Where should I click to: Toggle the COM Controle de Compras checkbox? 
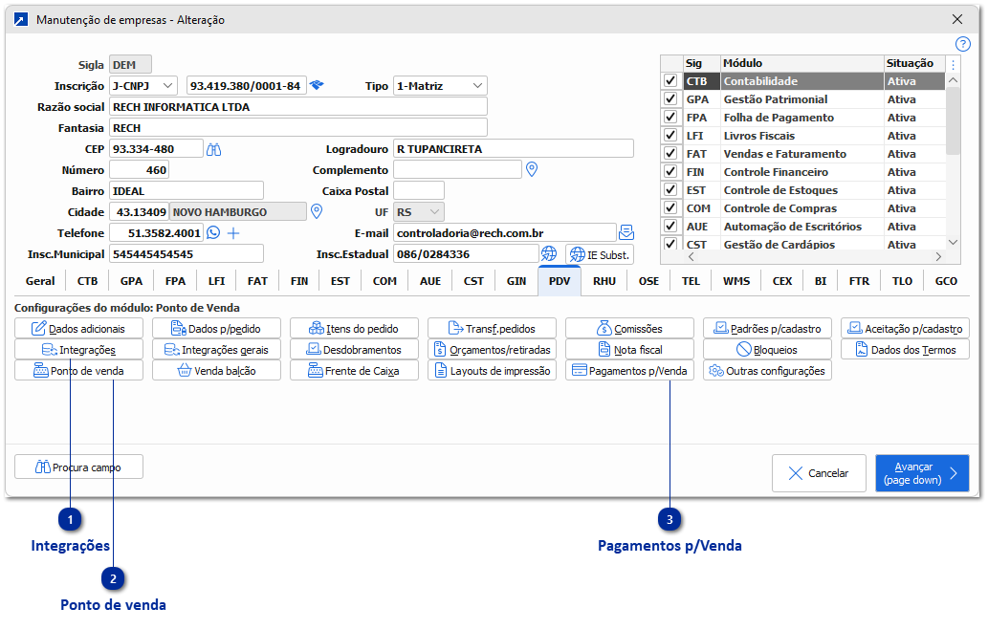(x=670, y=208)
